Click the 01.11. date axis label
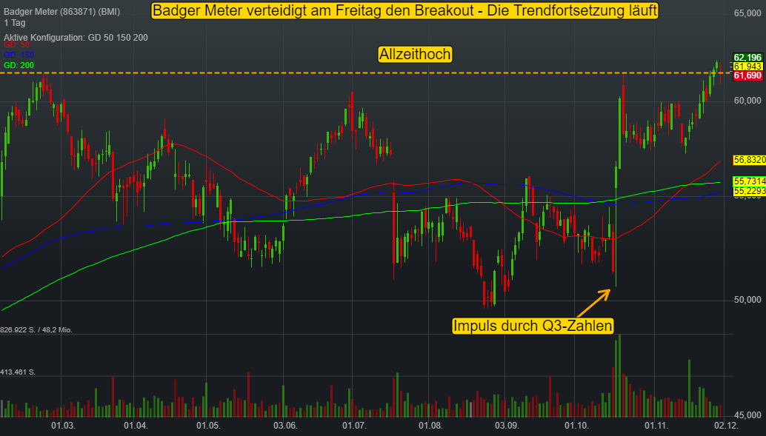766x436 pixels. [x=656, y=426]
